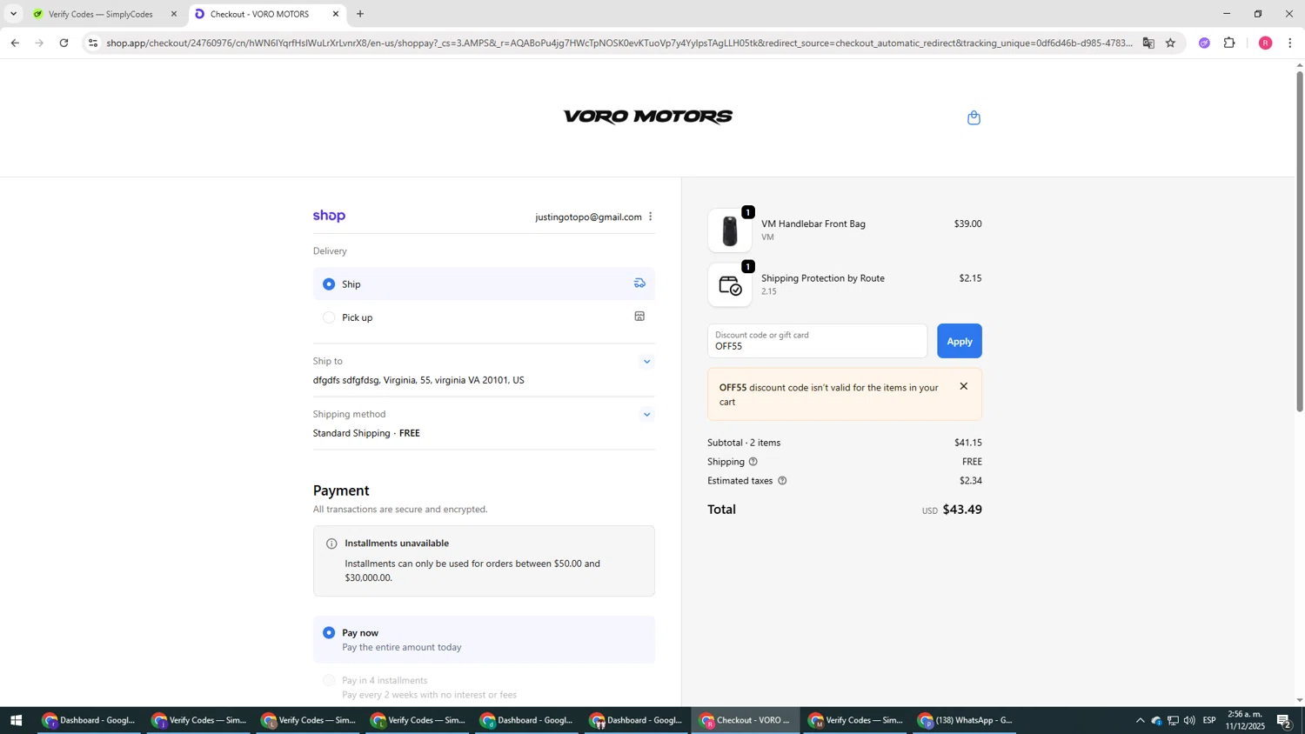The image size is (1305, 734).
Task: Close the Checkout VORO MOTORS tab
Action: tap(336, 14)
